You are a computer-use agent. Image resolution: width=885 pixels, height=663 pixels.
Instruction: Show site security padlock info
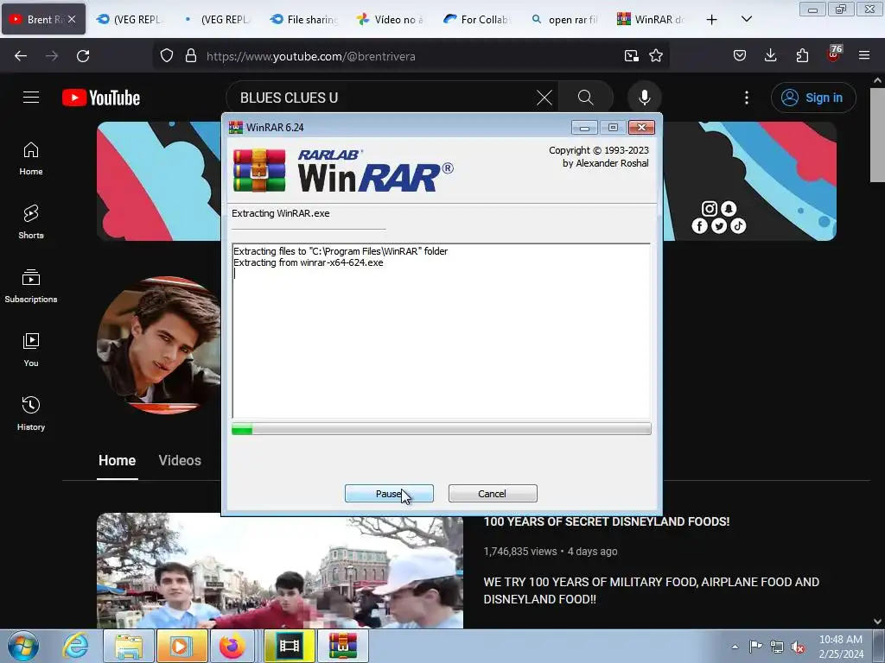click(x=191, y=56)
